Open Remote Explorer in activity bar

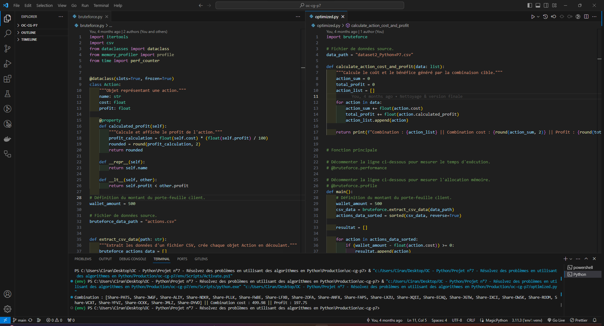coord(8,154)
